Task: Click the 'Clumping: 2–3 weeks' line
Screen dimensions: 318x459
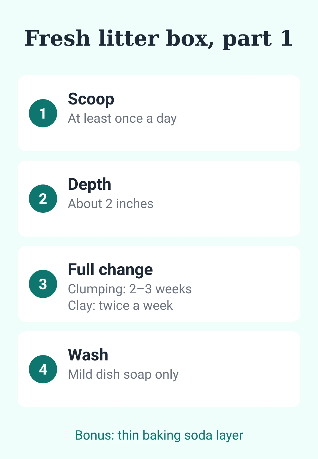Action: [130, 289]
